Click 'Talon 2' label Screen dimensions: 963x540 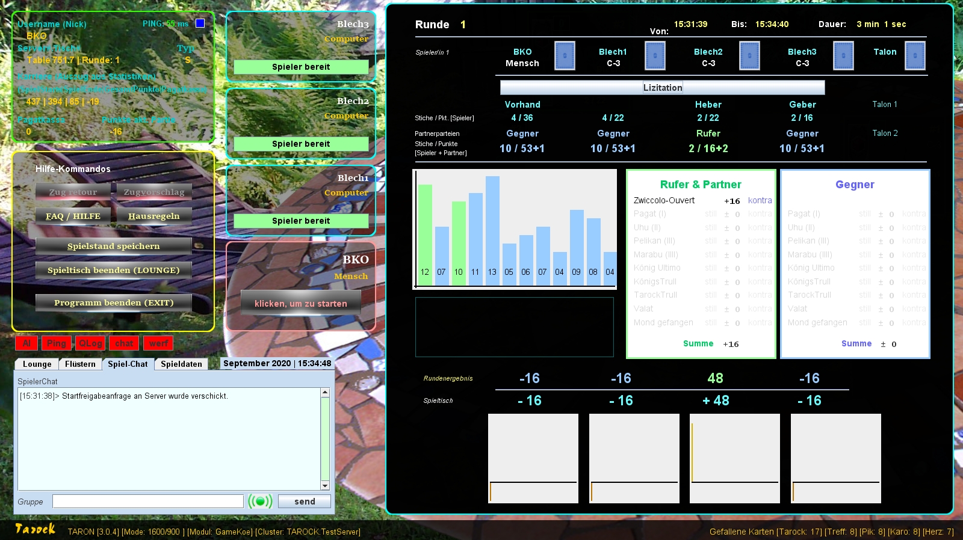click(x=885, y=133)
